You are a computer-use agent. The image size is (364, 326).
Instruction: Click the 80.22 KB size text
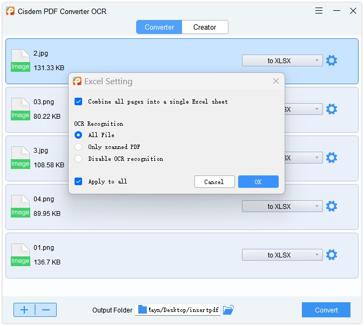pyautogui.click(x=47, y=116)
